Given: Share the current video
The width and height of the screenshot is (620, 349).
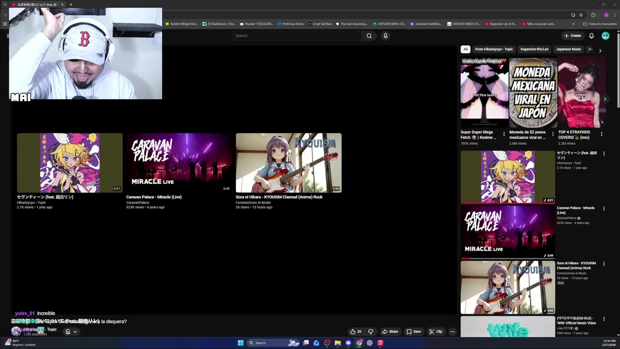Looking at the screenshot, I should click(x=390, y=332).
